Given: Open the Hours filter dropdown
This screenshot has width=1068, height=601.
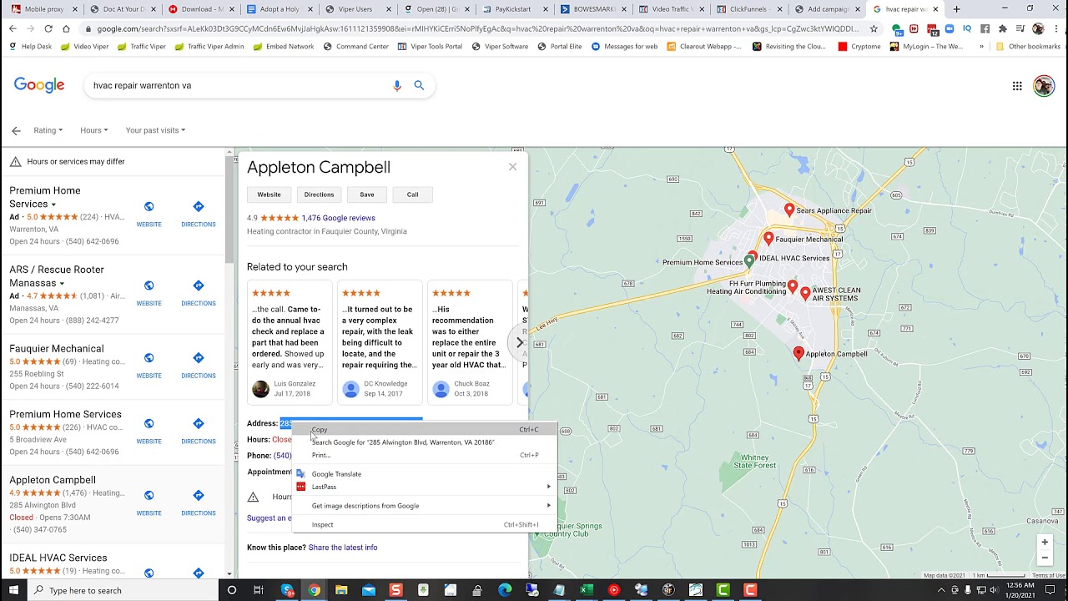Looking at the screenshot, I should [93, 130].
